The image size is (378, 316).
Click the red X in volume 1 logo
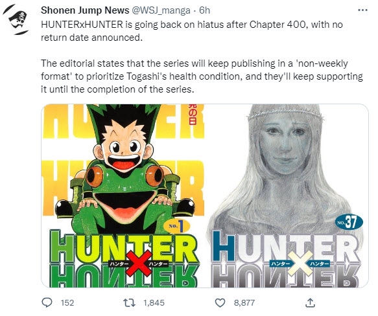(139, 264)
